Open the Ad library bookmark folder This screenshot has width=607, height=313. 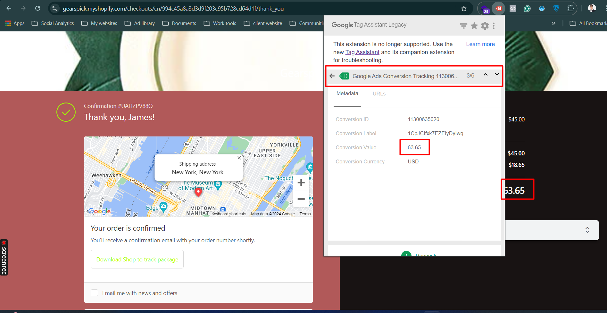[x=139, y=23]
